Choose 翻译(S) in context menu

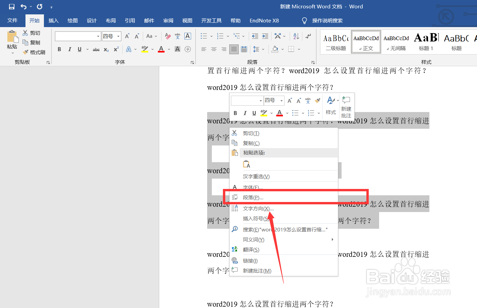click(x=284, y=250)
